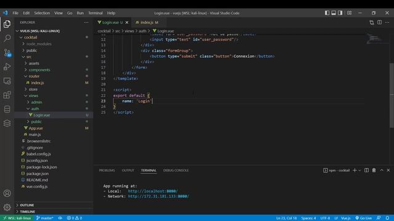The width and height of the screenshot is (394, 221).
Task: Open Source Control view with pending changes
Action: point(7,52)
